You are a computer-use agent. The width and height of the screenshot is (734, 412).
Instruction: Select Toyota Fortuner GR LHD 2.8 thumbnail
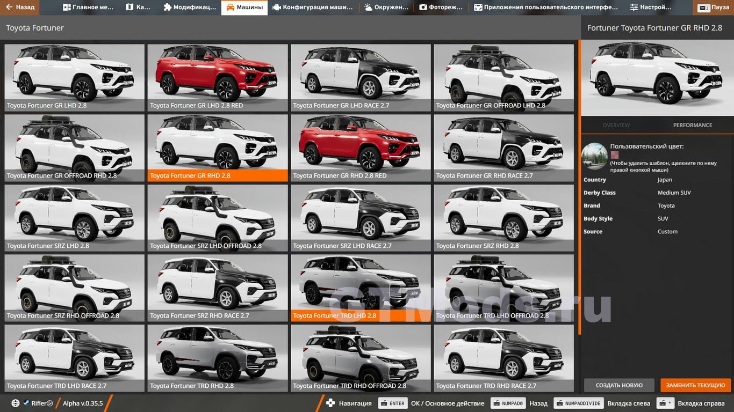click(x=75, y=78)
